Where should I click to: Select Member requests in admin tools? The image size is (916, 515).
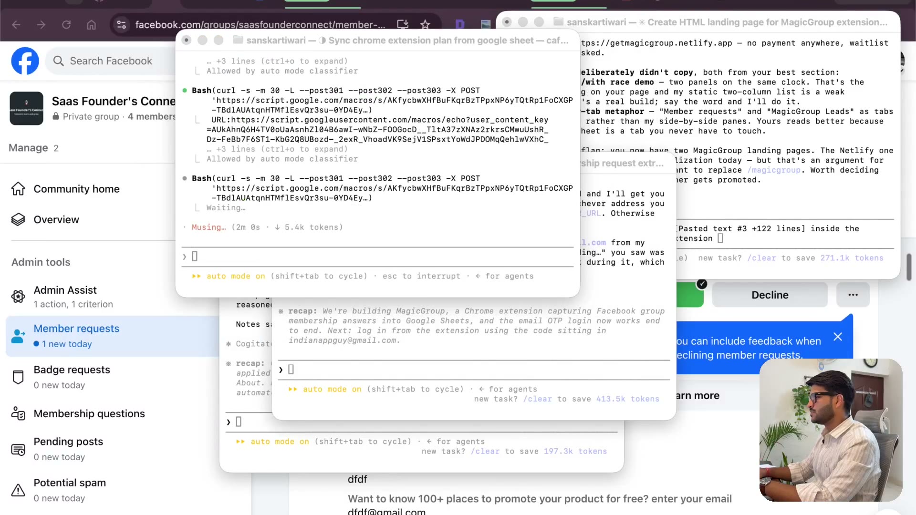click(112, 336)
